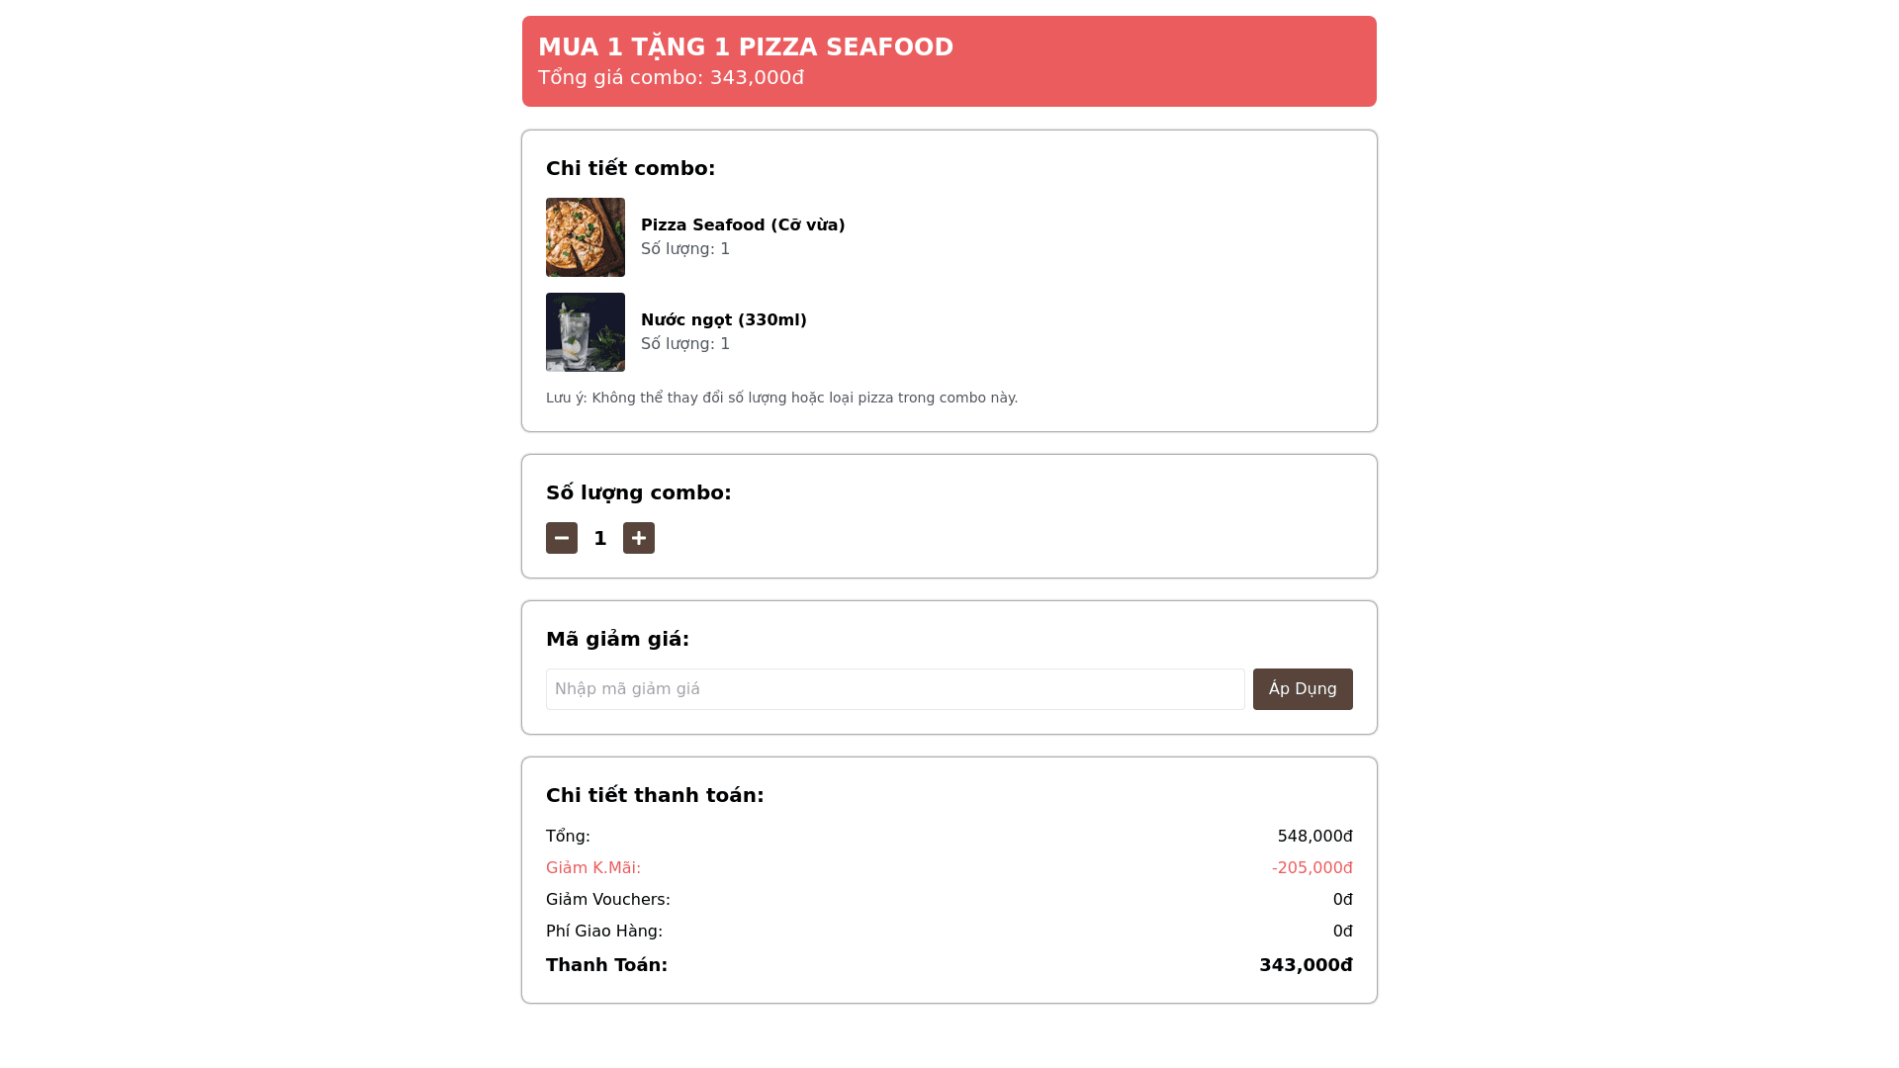Click the 343,000đ Thanh Toán amount
The width and height of the screenshot is (1899, 1068).
tap(1306, 965)
